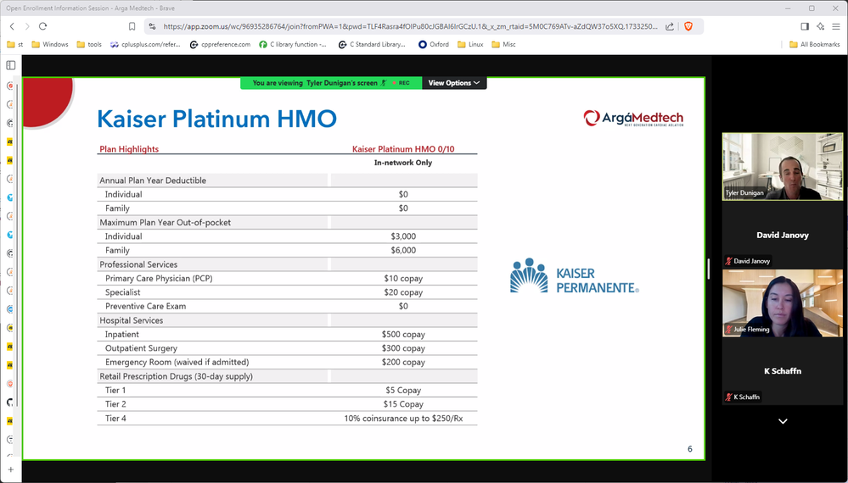
Task: Bookmark this page with the bookmark icon
Action: pyautogui.click(x=132, y=26)
